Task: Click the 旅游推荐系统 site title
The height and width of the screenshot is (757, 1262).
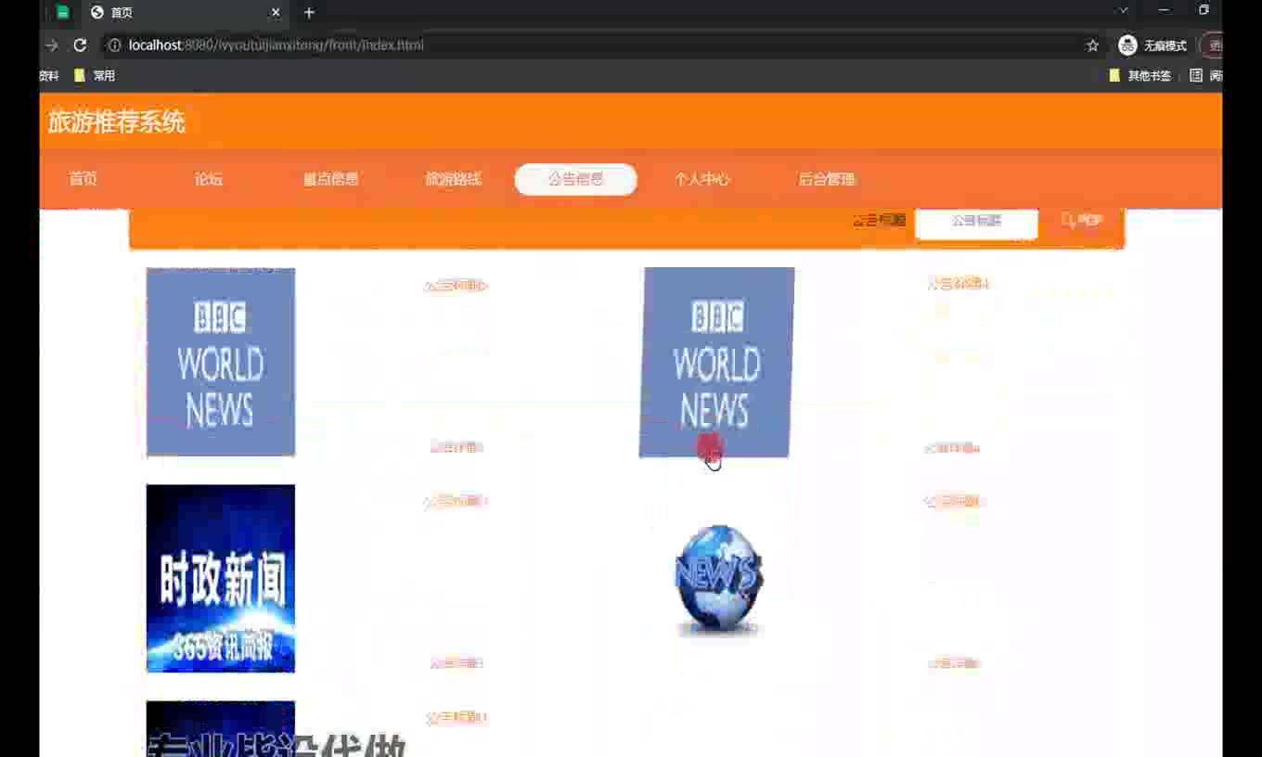Action: pos(116,122)
